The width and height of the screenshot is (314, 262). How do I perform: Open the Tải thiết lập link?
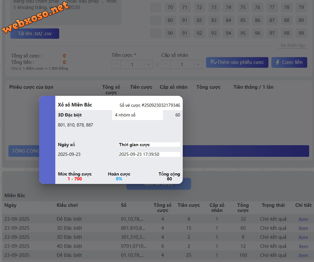click(292, 45)
